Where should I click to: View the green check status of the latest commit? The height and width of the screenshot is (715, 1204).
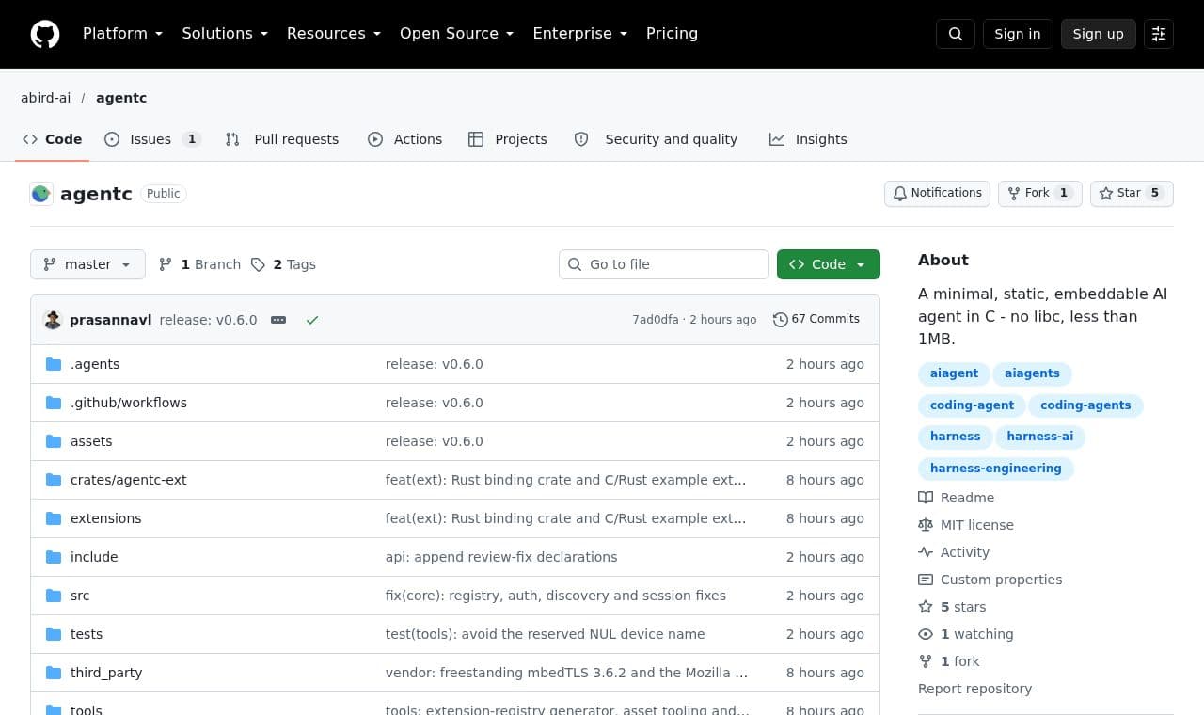click(x=312, y=320)
